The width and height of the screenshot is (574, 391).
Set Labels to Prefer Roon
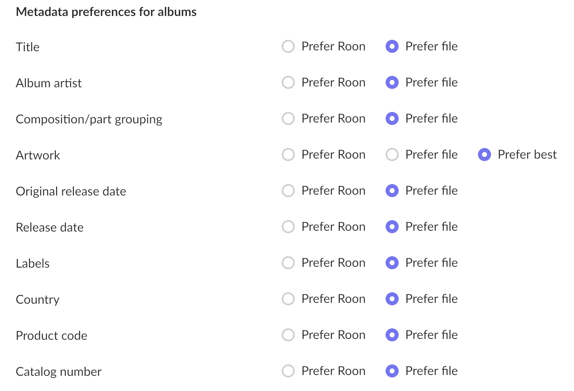pyautogui.click(x=288, y=263)
